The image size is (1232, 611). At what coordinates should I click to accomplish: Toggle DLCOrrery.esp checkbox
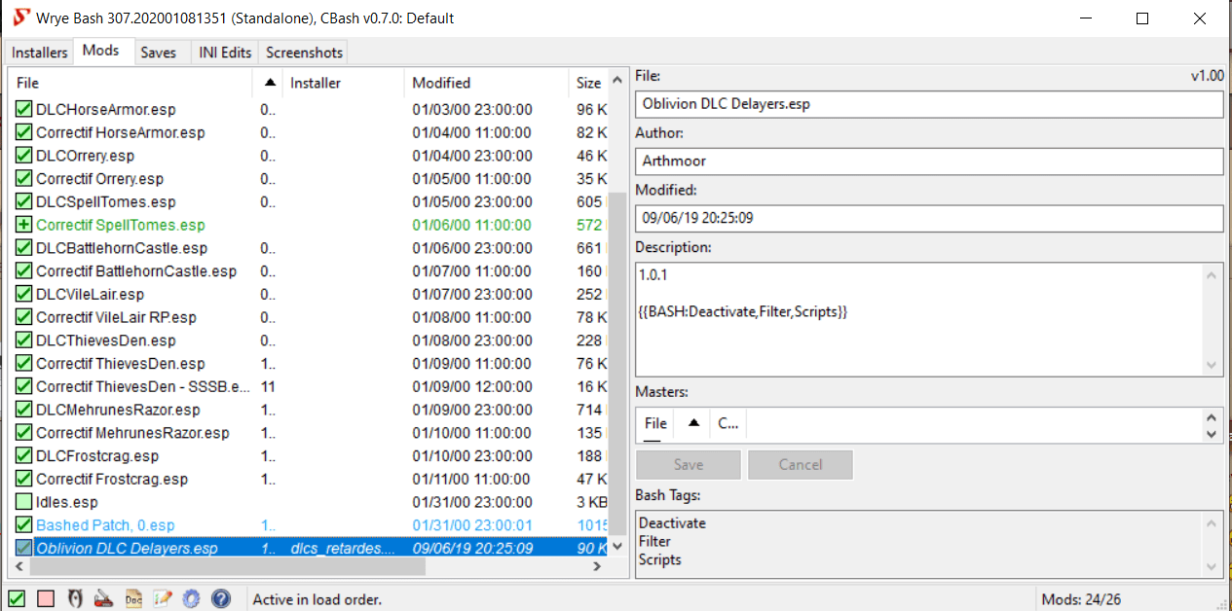[24, 156]
